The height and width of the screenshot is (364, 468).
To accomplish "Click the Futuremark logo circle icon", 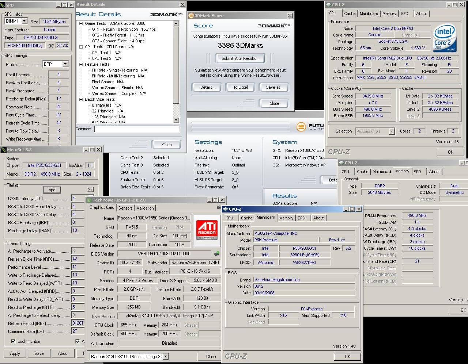I will (x=301, y=127).
